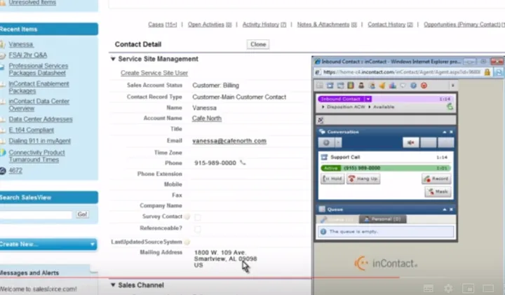Open the Activity History related list link

coord(264,25)
